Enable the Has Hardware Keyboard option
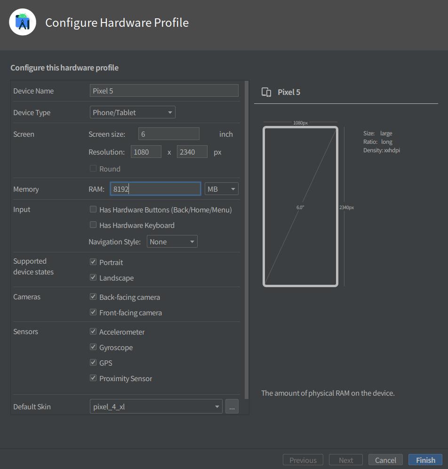 [93, 225]
